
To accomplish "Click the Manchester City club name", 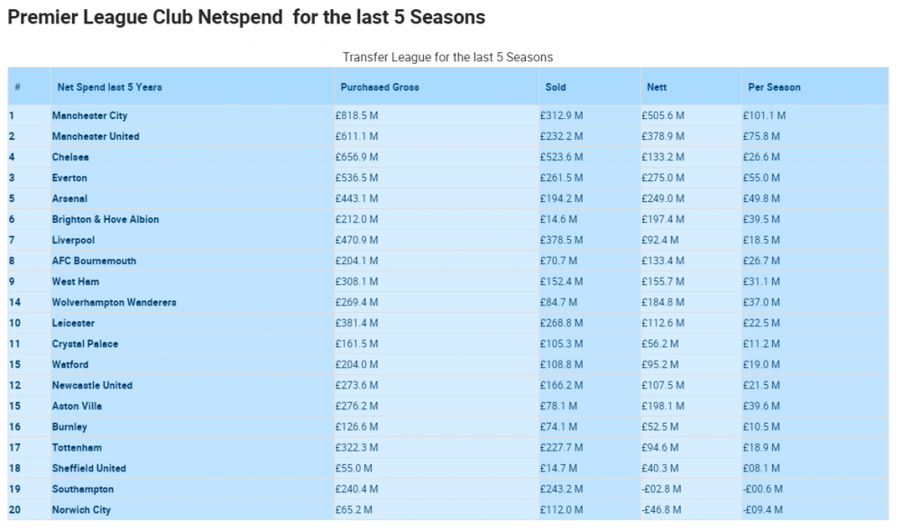I will point(89,115).
